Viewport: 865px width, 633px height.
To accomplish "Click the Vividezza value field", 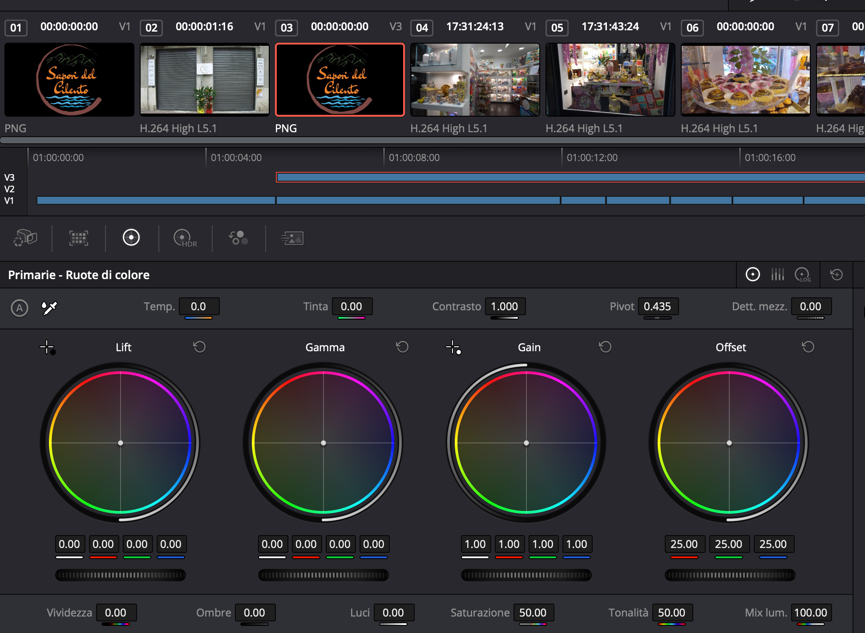I will (x=116, y=613).
